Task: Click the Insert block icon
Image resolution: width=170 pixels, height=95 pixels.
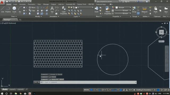Action: (x=96, y=9)
